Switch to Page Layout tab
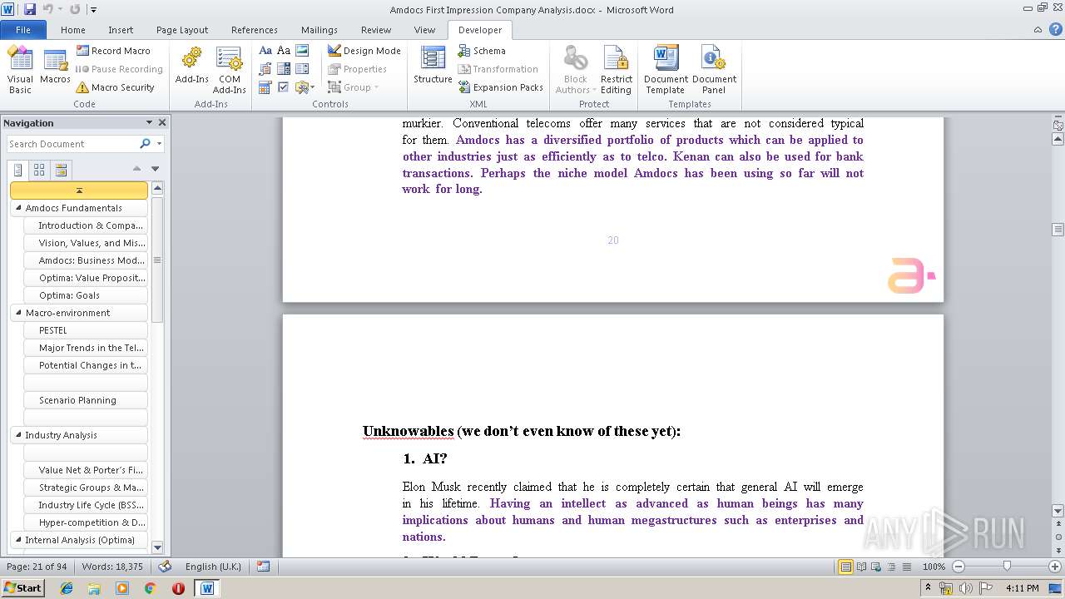 182,30
